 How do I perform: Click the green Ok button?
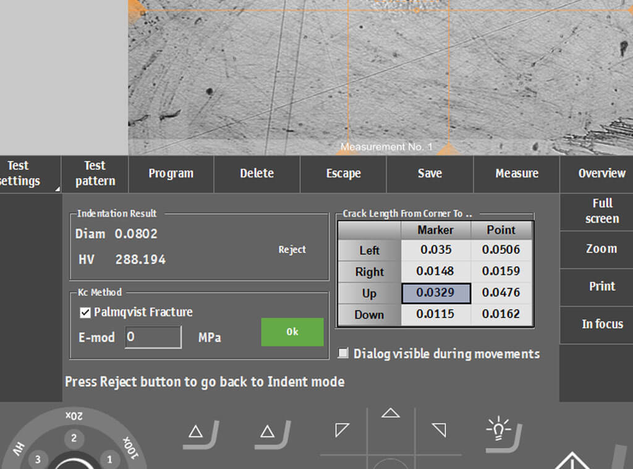point(292,332)
